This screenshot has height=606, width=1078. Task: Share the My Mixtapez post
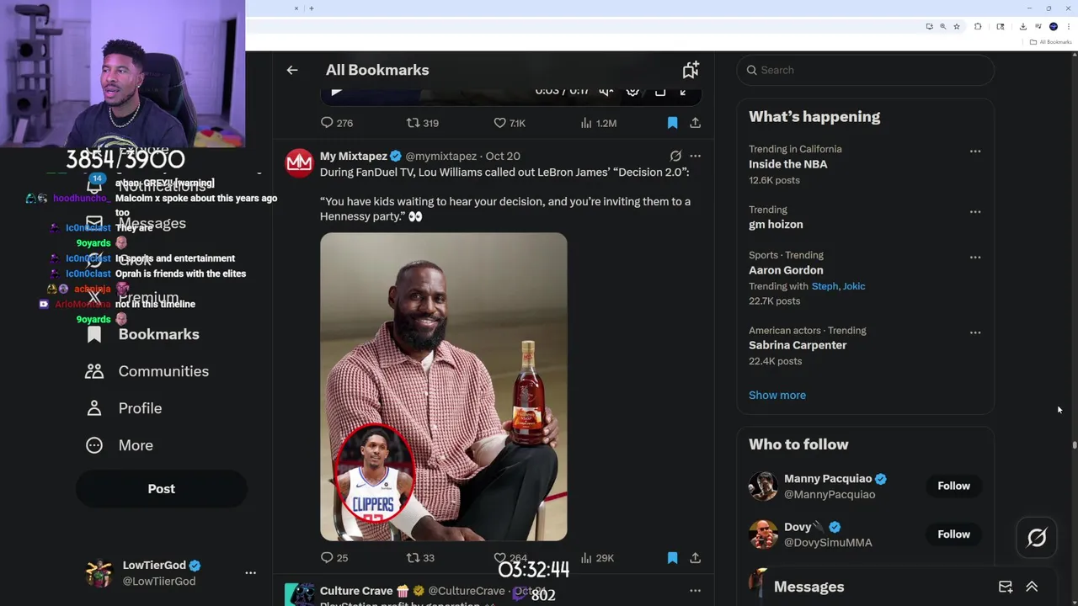(x=695, y=557)
